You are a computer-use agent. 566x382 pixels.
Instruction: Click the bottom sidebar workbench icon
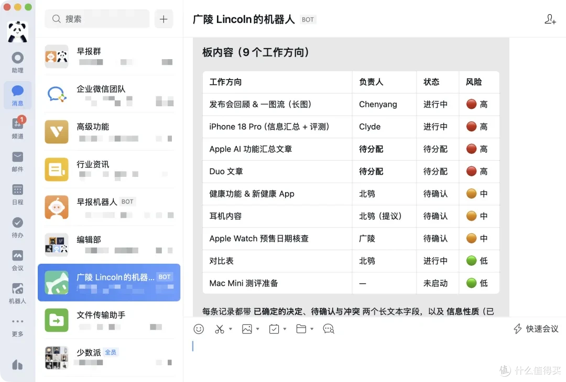17,365
